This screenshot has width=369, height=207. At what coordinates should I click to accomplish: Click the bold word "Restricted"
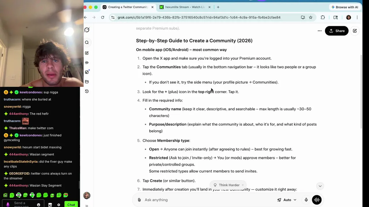pyautogui.click(x=159, y=158)
